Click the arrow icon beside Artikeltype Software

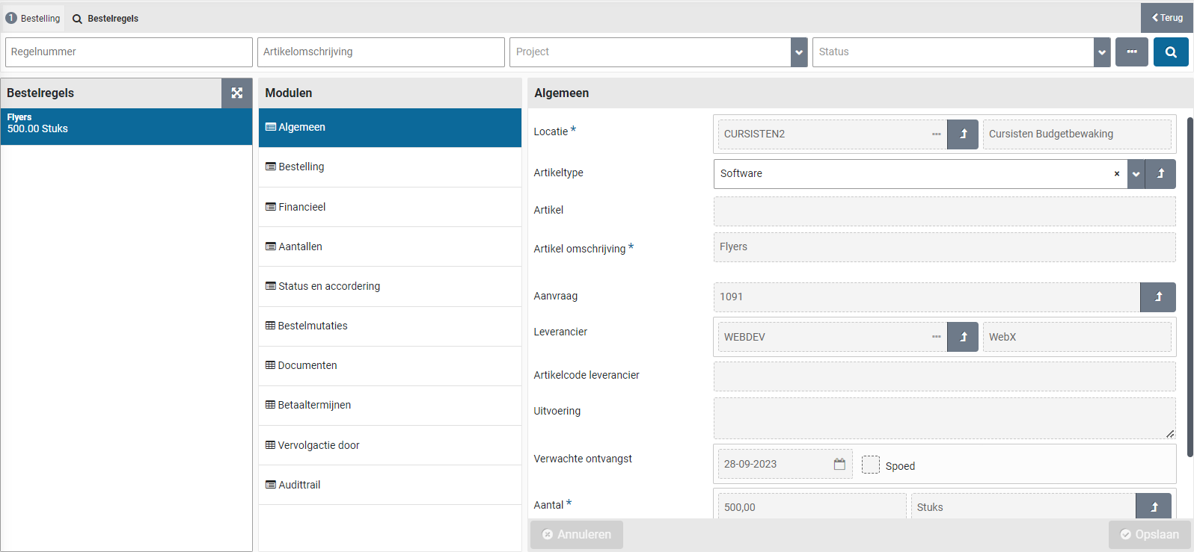tap(1160, 174)
